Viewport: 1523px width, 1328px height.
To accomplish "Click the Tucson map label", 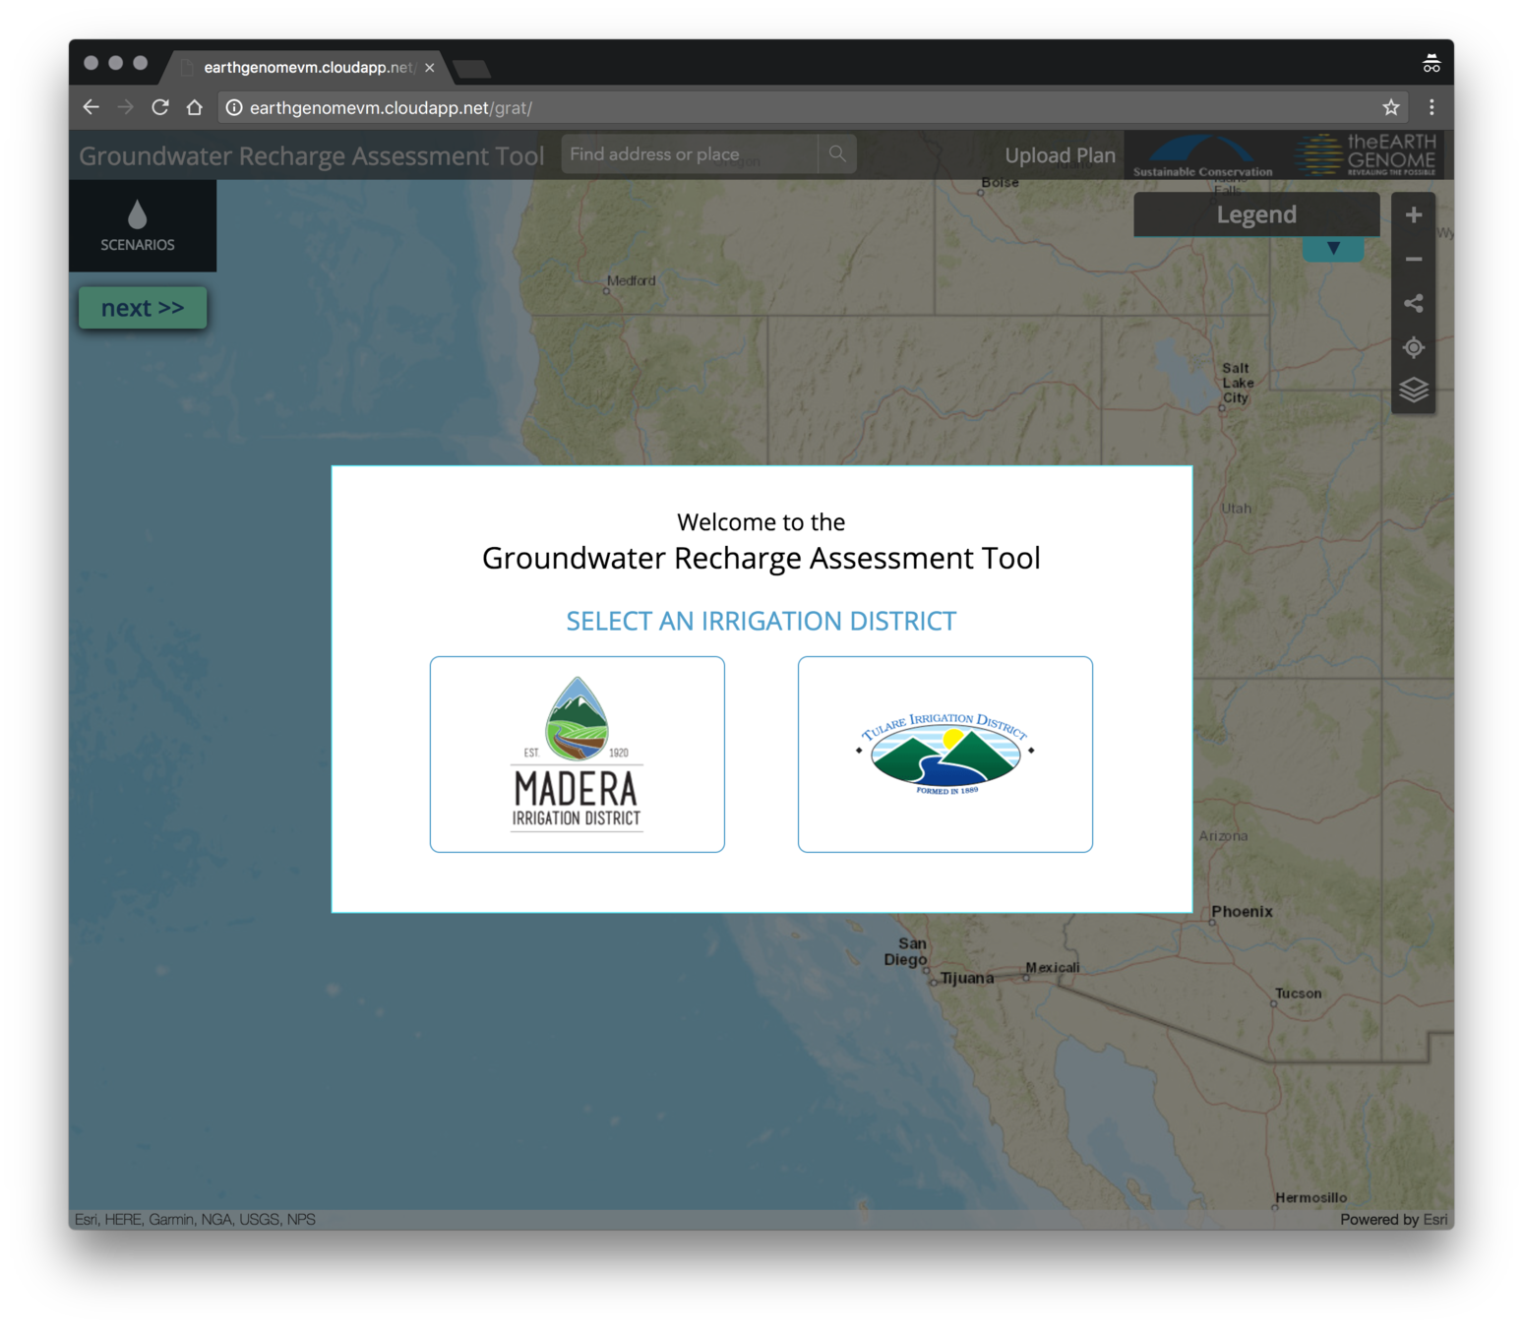I will coord(1298,994).
